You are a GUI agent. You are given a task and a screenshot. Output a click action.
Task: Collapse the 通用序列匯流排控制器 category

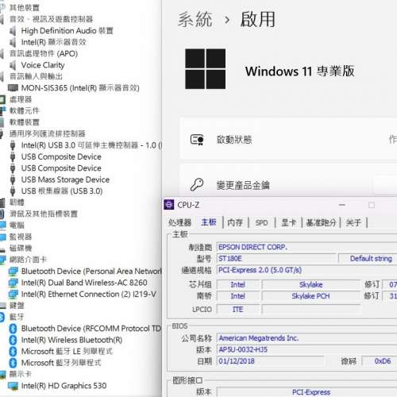click(48, 133)
